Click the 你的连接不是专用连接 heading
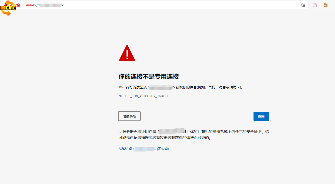Screen dimensions: 335x184 point(148,77)
